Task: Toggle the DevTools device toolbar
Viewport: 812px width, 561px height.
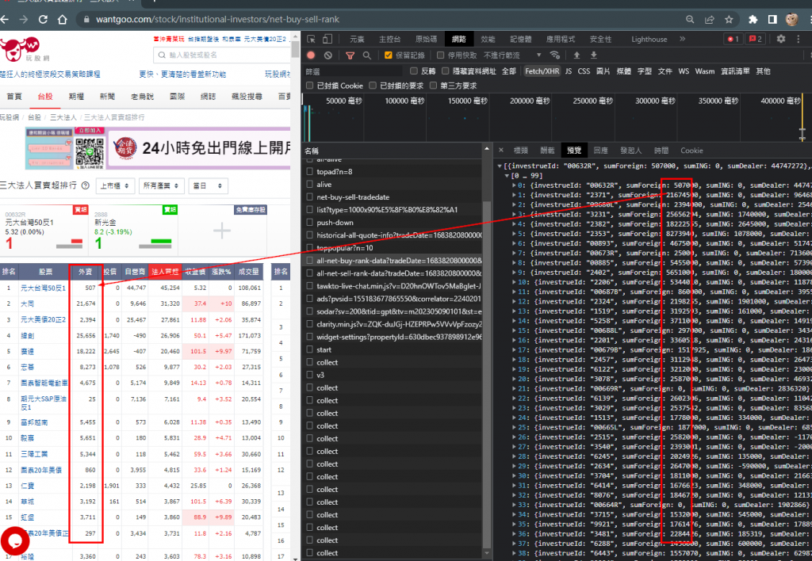Action: [x=327, y=40]
